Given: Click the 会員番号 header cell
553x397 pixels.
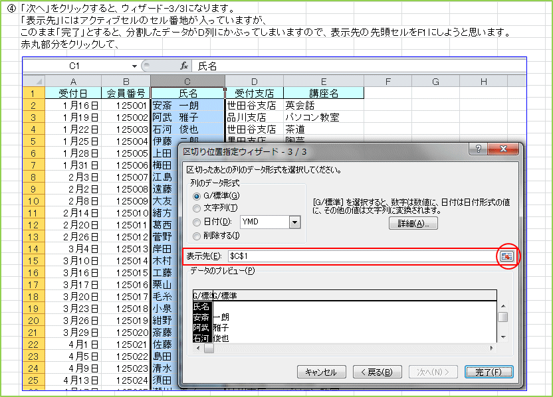Looking at the screenshot, I should (126, 94).
